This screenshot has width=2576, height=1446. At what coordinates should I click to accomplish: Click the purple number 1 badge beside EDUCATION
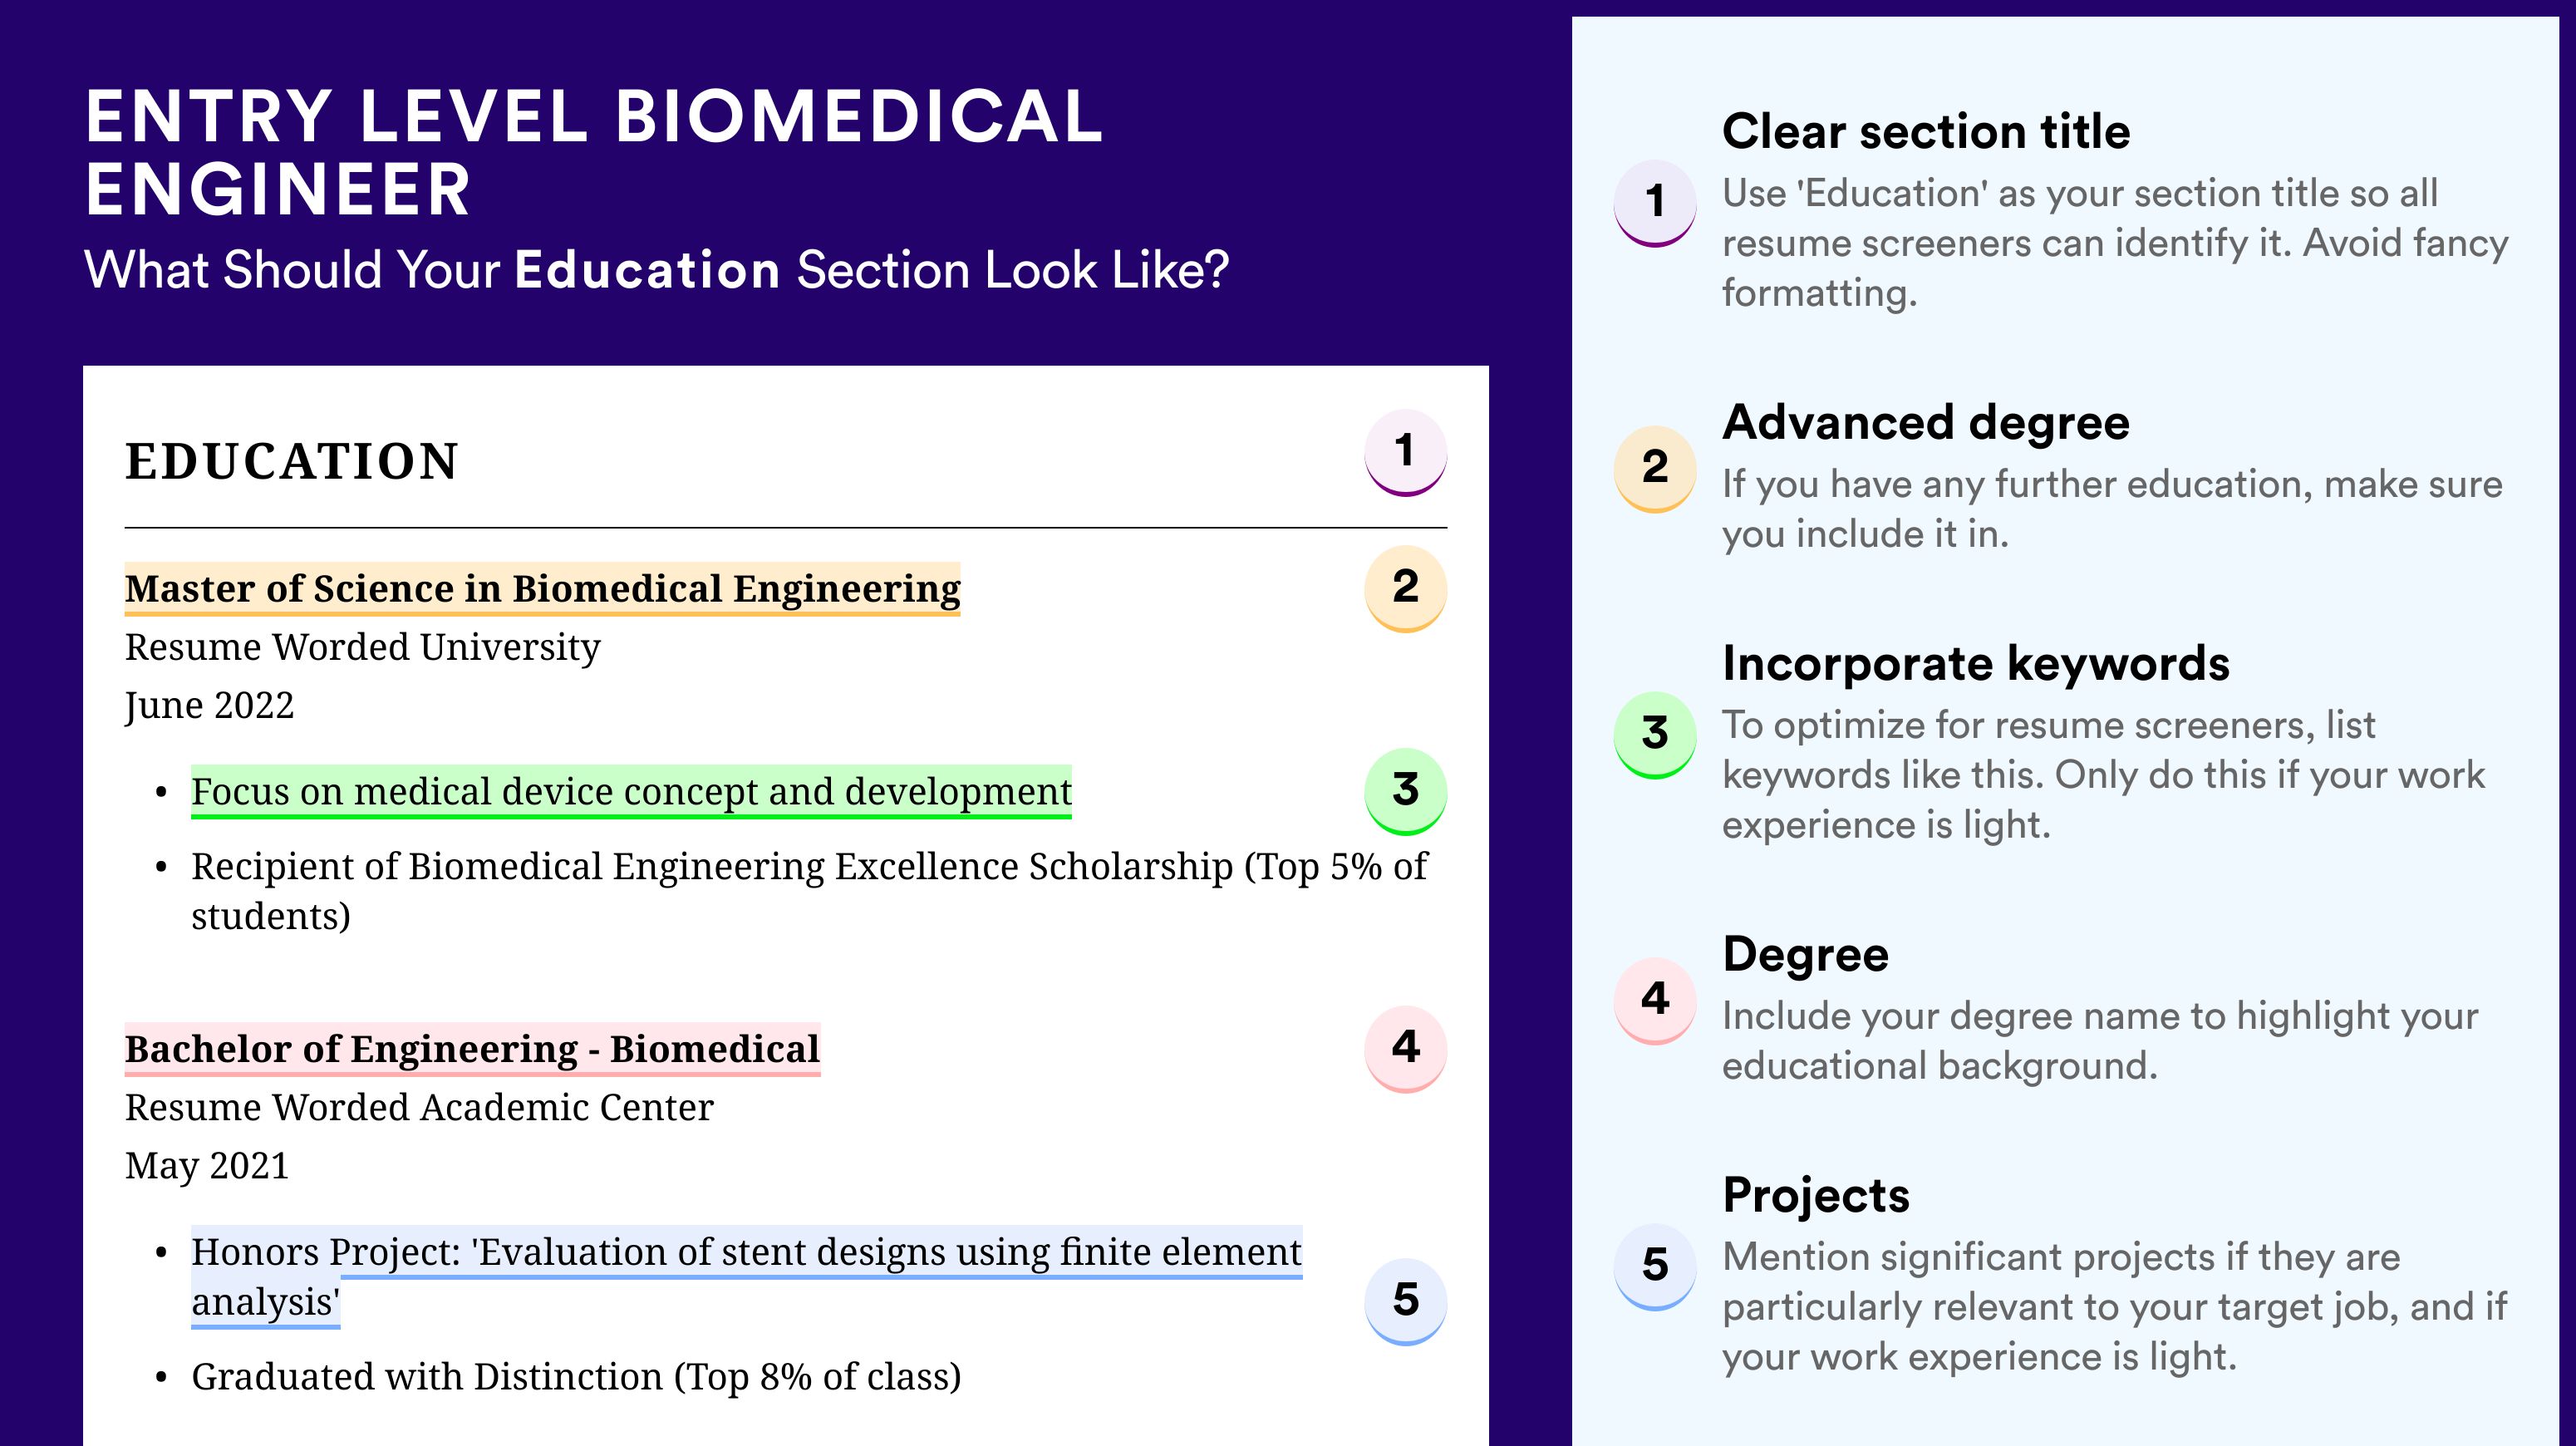click(x=1405, y=452)
